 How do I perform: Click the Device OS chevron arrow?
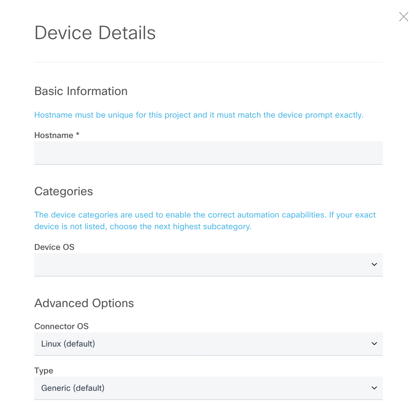(x=374, y=264)
